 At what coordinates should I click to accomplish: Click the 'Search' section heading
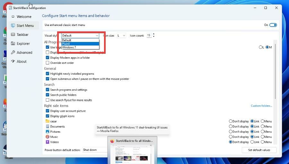[x=49, y=85]
